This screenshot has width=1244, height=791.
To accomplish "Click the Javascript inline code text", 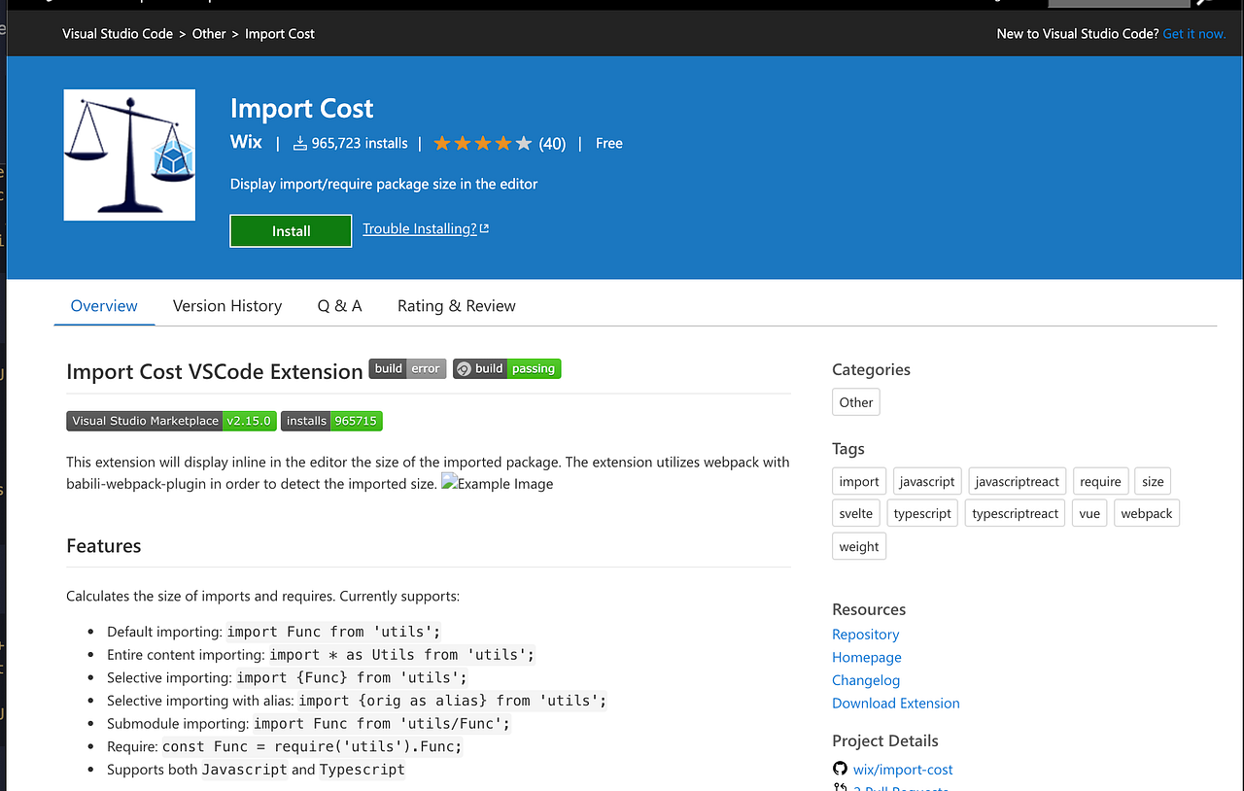I will click(x=245, y=770).
